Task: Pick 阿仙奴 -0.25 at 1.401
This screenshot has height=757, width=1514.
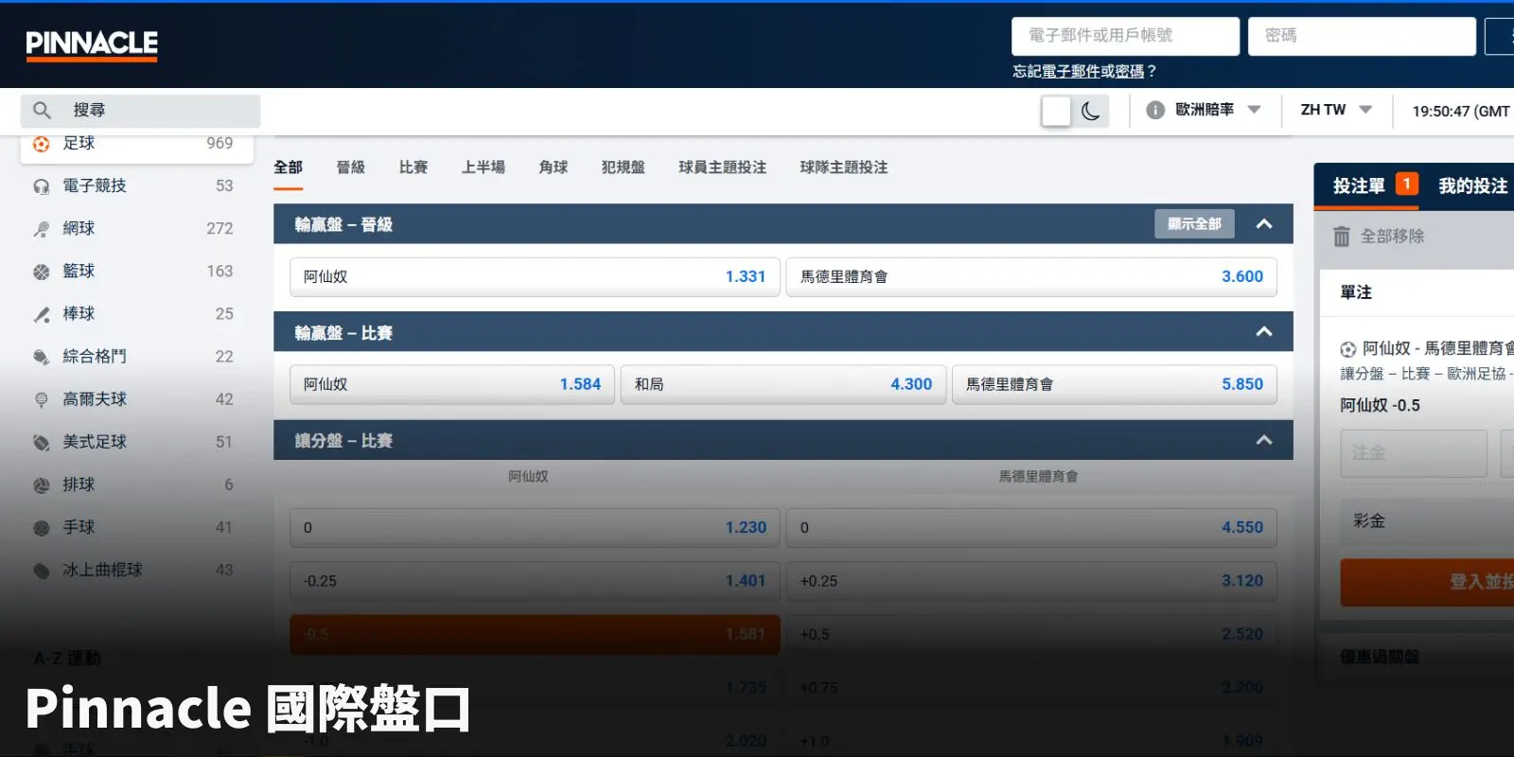Action: tap(535, 581)
